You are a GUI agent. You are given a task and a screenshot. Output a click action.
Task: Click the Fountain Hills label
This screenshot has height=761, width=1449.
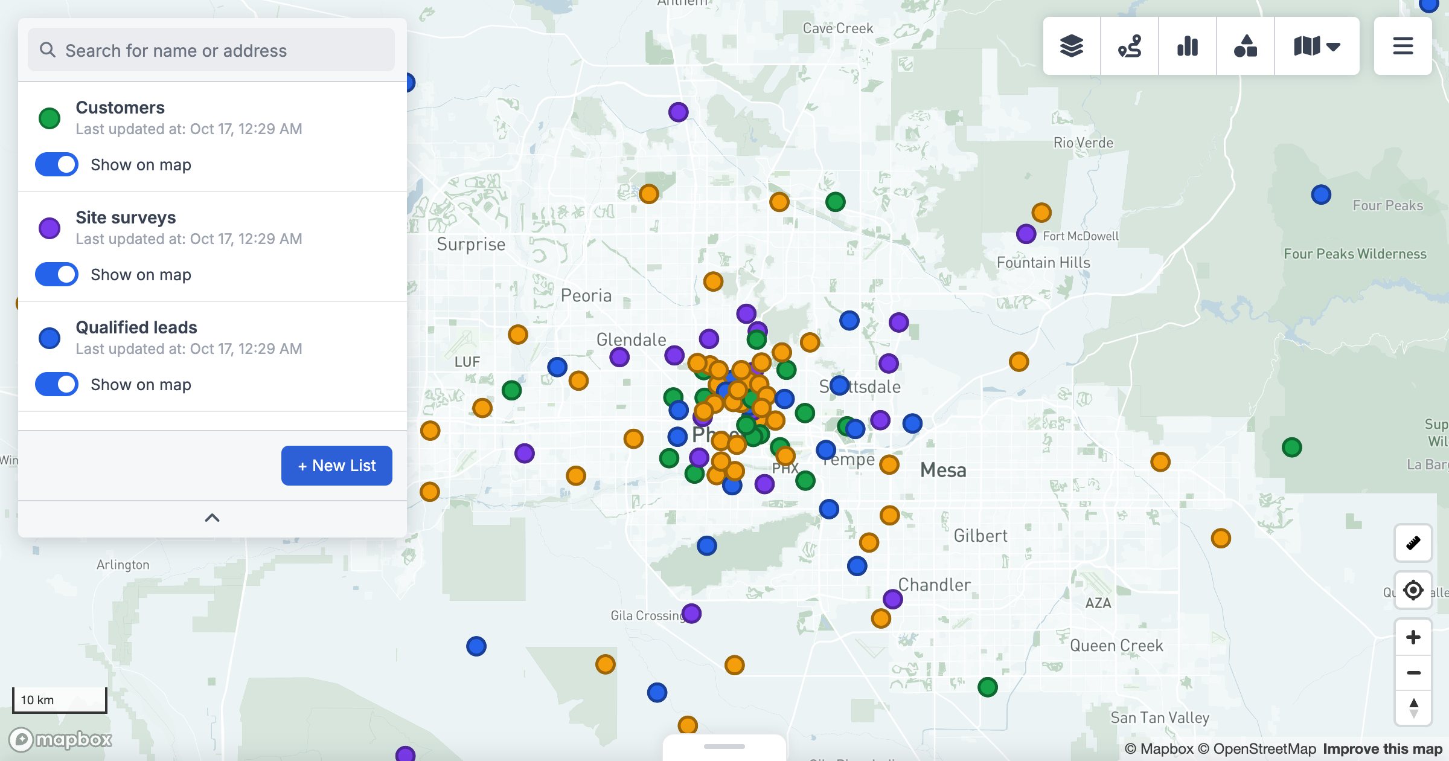pos(1043,263)
